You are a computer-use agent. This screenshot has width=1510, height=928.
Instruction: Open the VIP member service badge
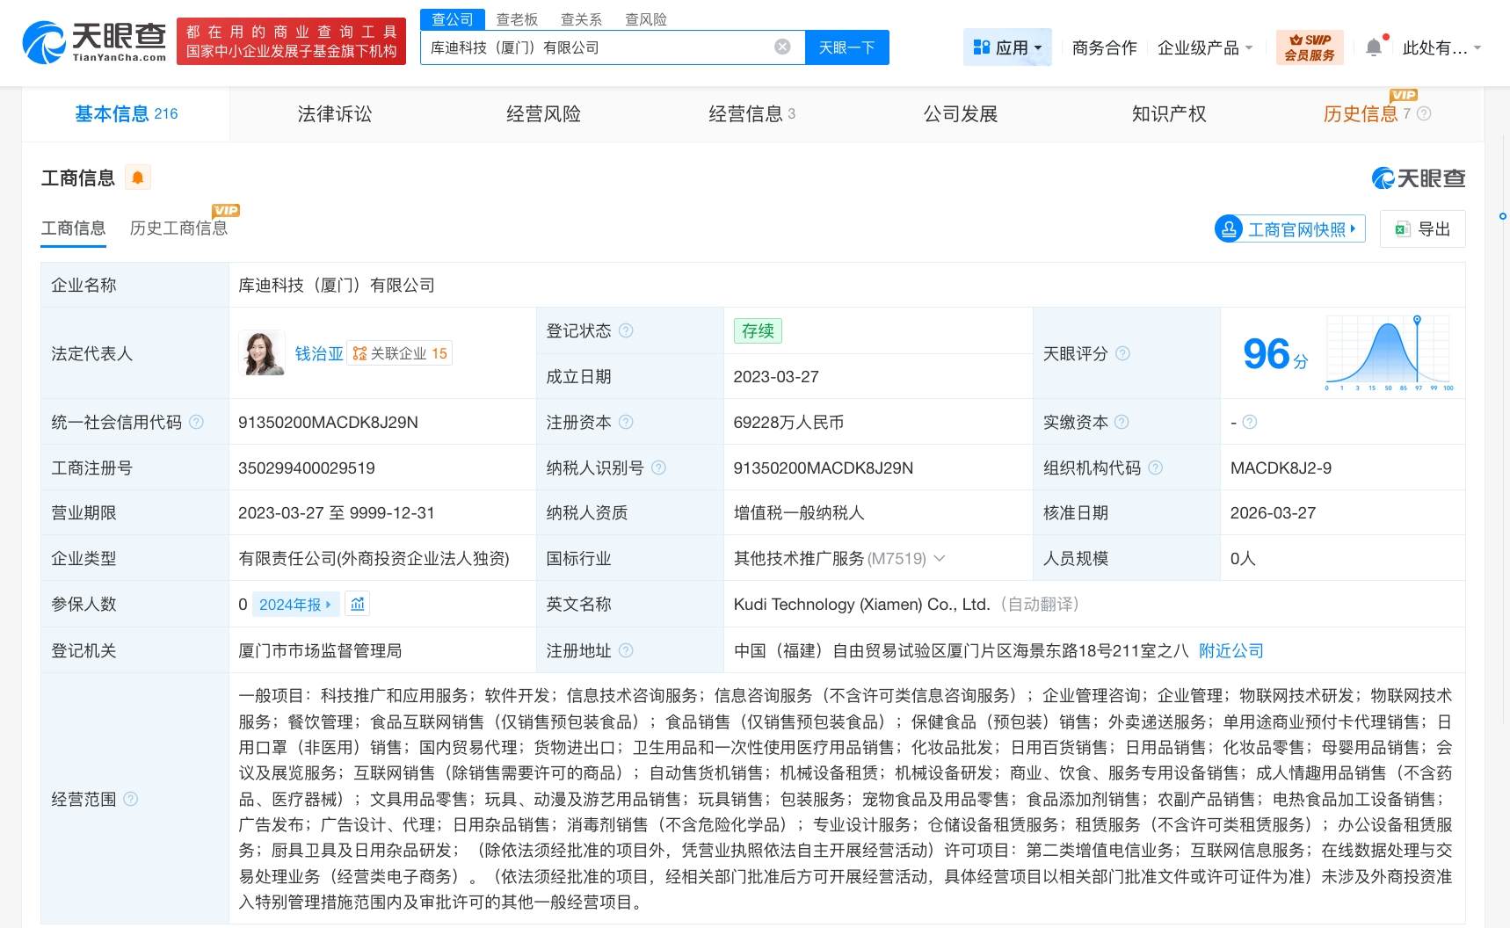pyautogui.click(x=1309, y=47)
